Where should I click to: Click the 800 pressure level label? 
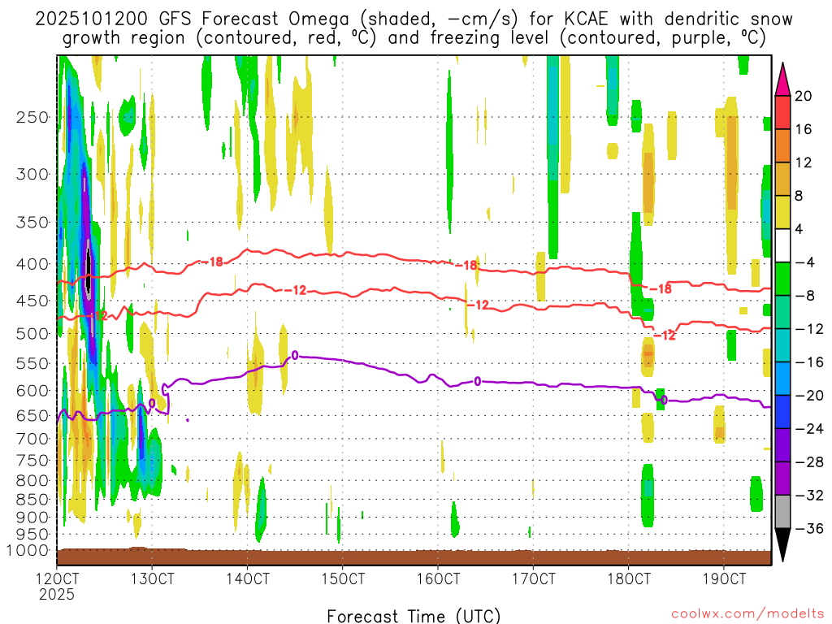32,480
